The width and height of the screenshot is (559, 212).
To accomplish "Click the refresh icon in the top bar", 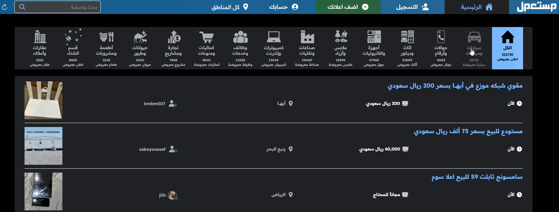I will pyautogui.click(x=5, y=7).
